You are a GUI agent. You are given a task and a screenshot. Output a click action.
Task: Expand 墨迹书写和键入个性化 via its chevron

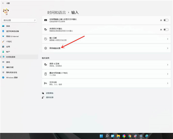[x=168, y=74]
